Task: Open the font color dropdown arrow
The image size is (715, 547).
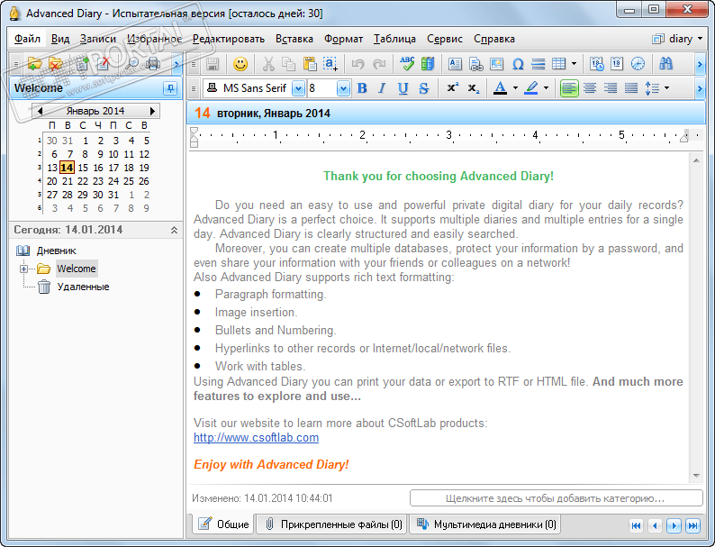Action: tap(515, 88)
